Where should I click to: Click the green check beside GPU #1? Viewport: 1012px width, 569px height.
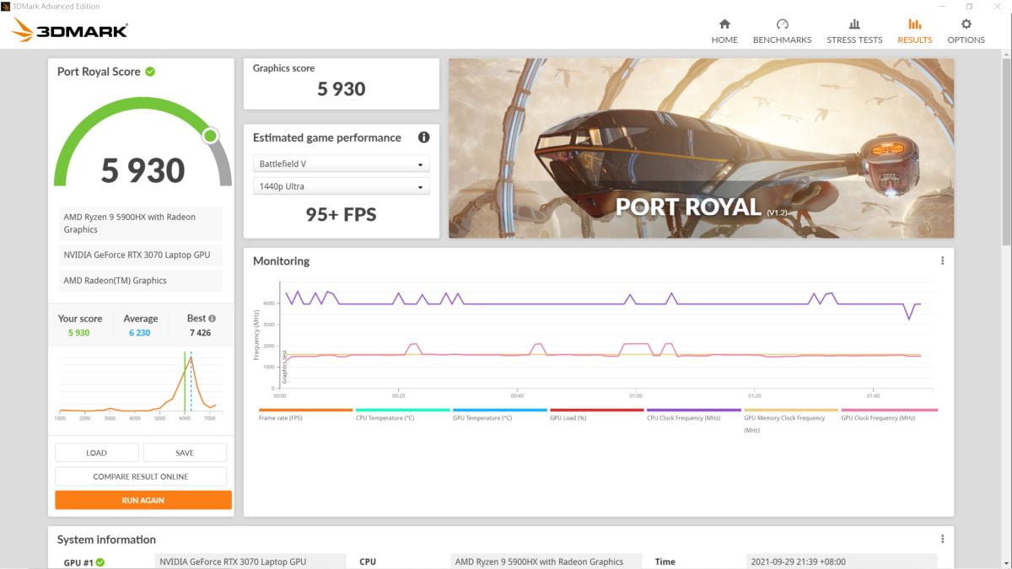point(100,562)
